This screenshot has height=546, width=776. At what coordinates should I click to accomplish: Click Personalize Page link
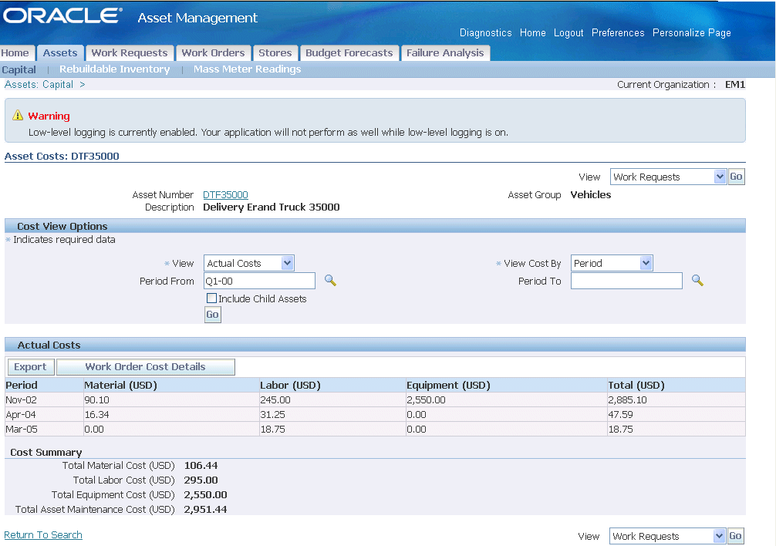click(x=691, y=32)
